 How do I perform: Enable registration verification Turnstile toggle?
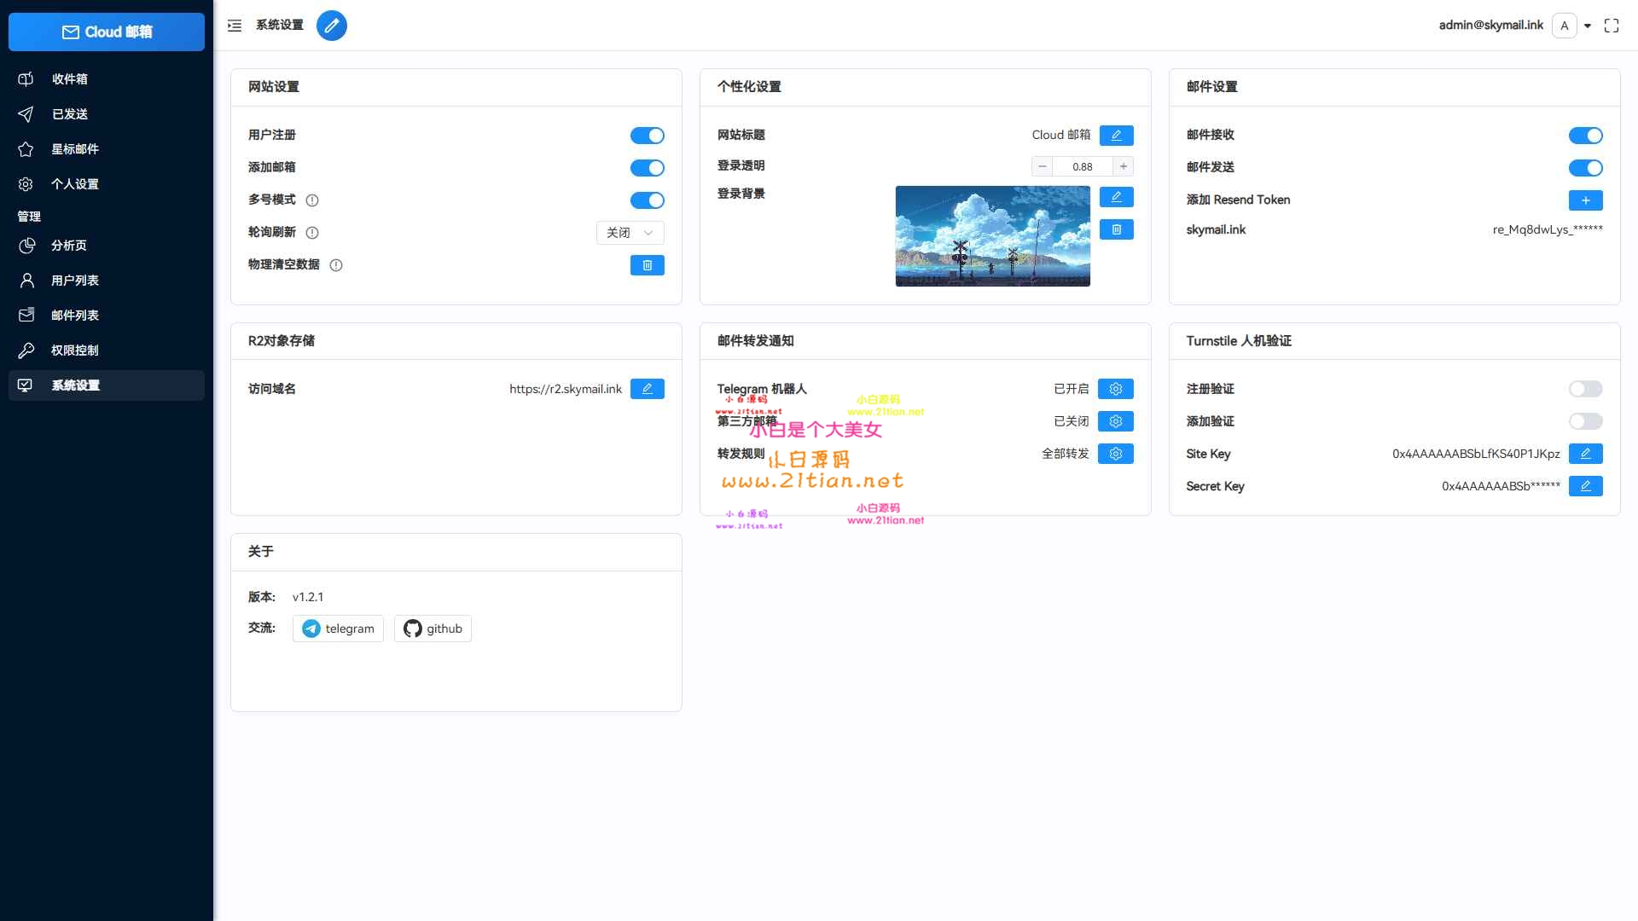[x=1585, y=389]
